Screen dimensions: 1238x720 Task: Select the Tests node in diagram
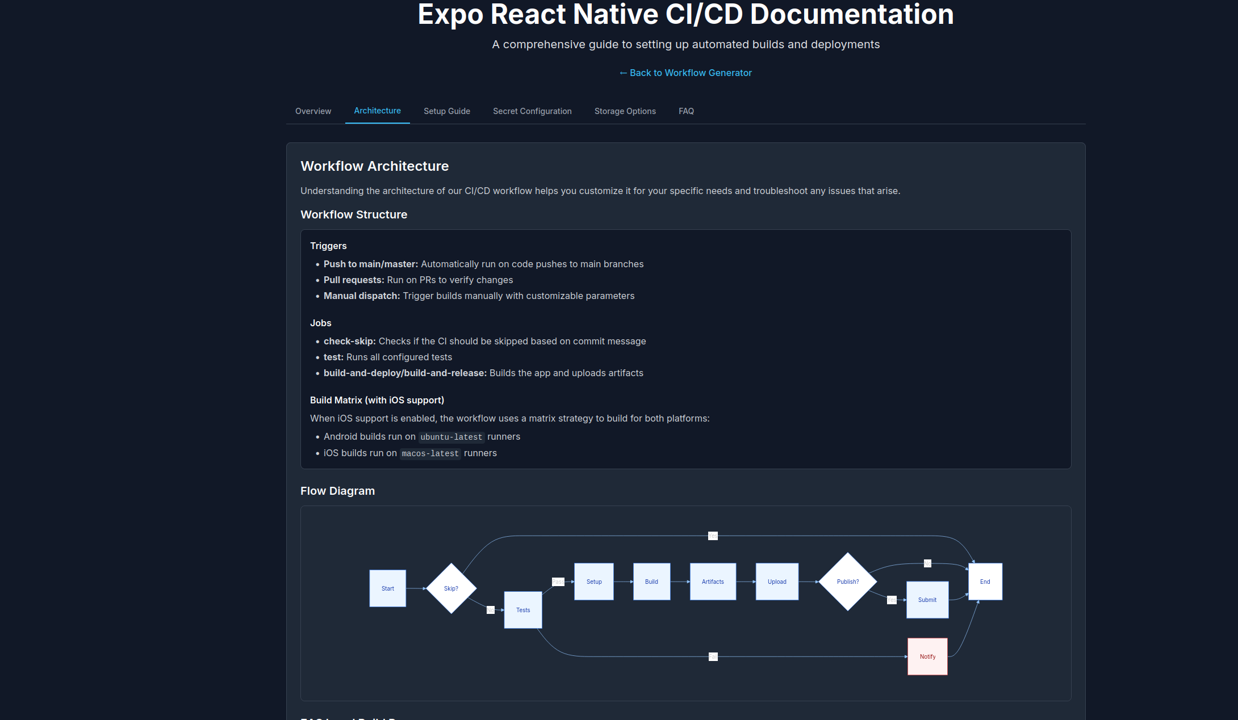[523, 610]
